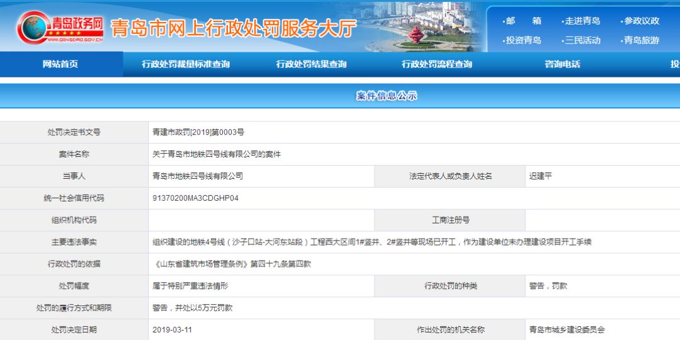Select document number 青建市政罚[2019]第0003号
This screenshot has width=680, height=340.
pos(198,132)
